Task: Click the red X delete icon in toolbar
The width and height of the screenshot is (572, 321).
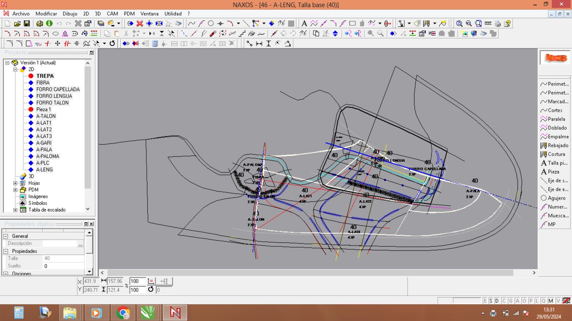Action: coord(140,24)
